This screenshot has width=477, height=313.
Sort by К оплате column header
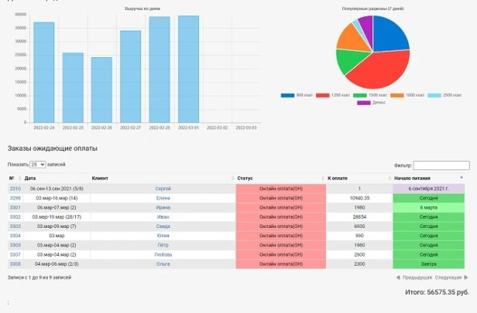point(338,179)
